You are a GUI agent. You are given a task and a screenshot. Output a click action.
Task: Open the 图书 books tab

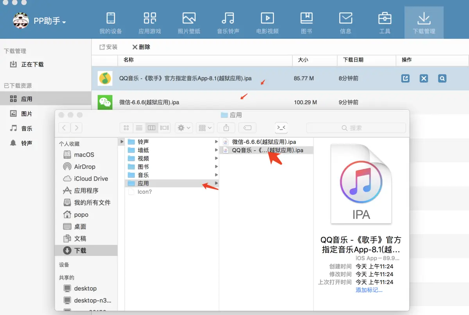pos(306,23)
